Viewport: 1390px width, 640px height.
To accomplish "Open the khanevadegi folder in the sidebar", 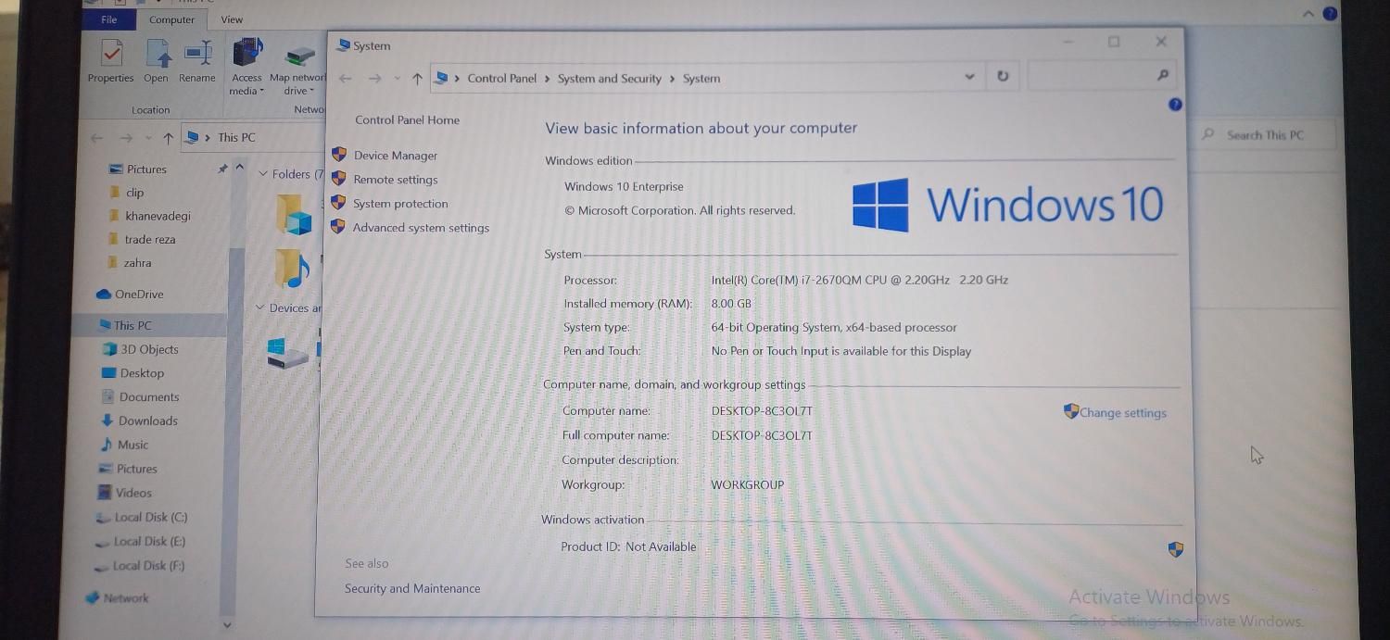I will (x=149, y=216).
